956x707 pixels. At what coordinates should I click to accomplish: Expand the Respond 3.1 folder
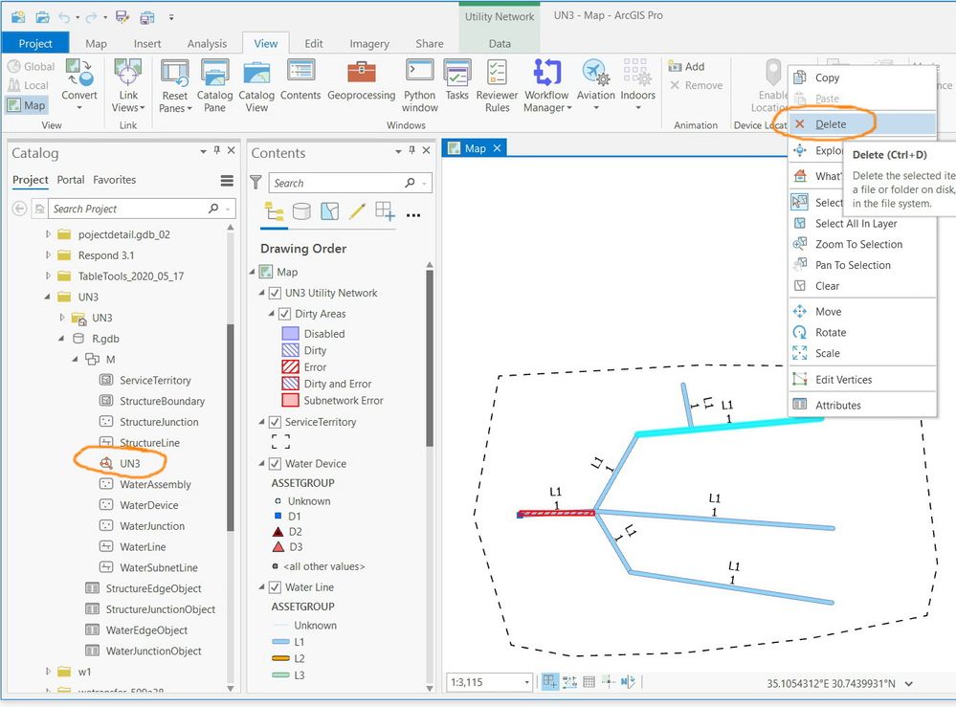pos(48,255)
